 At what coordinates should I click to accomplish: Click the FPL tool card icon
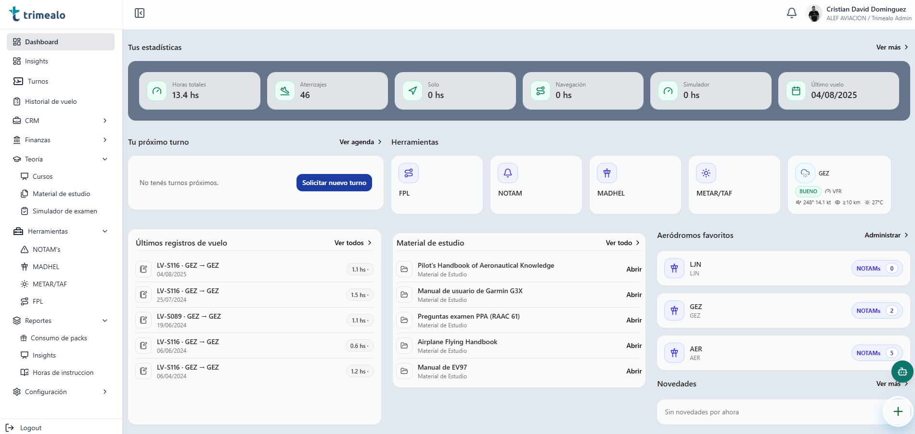(409, 174)
